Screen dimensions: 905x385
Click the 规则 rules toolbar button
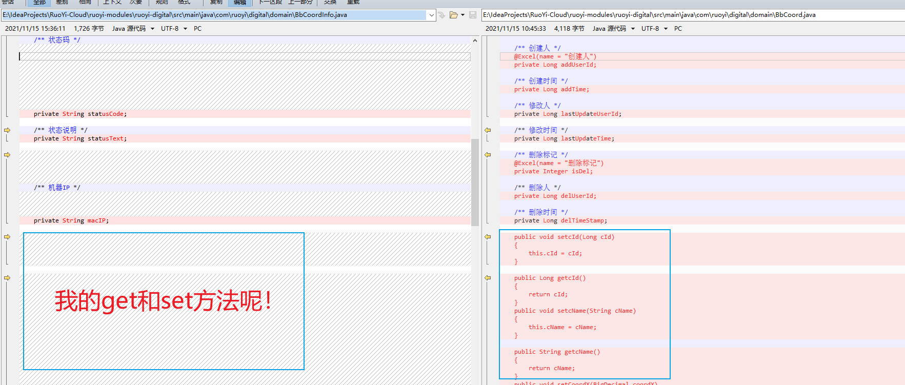point(162,3)
